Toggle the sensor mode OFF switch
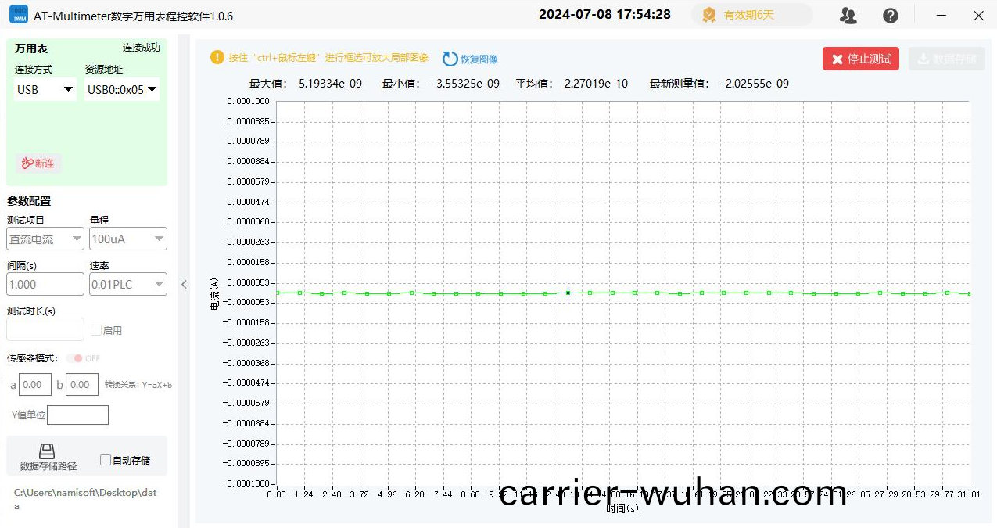Viewport: 997px width, 528px height. (76, 358)
